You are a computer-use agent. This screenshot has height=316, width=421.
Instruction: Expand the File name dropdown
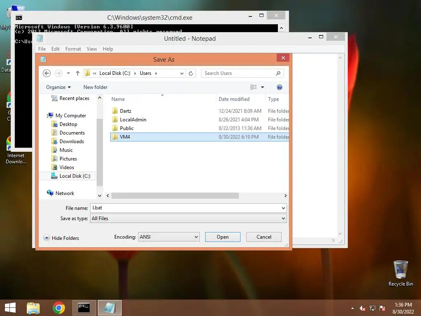(283, 208)
